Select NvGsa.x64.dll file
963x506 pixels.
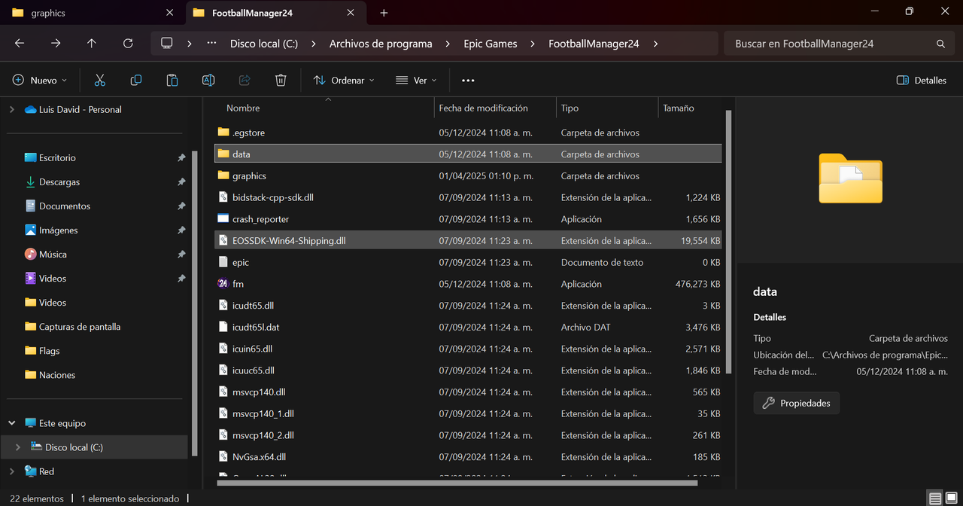point(468,456)
